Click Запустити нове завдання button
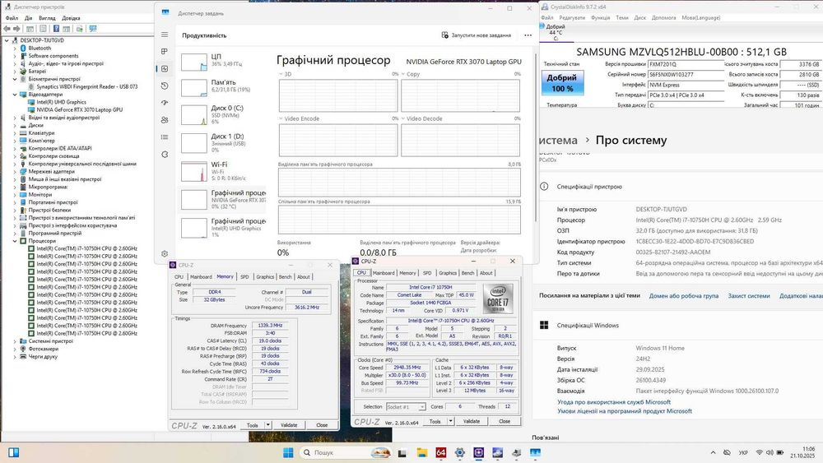 point(477,35)
